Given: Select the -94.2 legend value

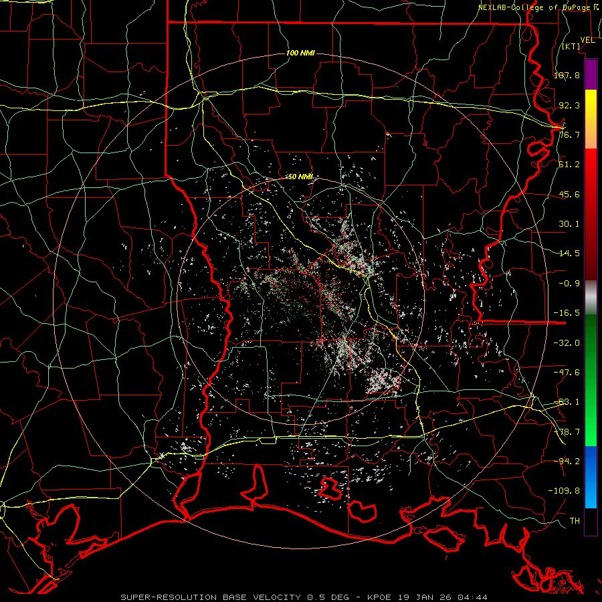Looking at the screenshot, I should (567, 462).
